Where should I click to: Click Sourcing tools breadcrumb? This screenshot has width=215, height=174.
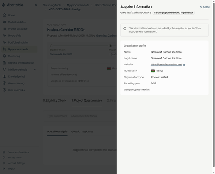click(x=52, y=5)
